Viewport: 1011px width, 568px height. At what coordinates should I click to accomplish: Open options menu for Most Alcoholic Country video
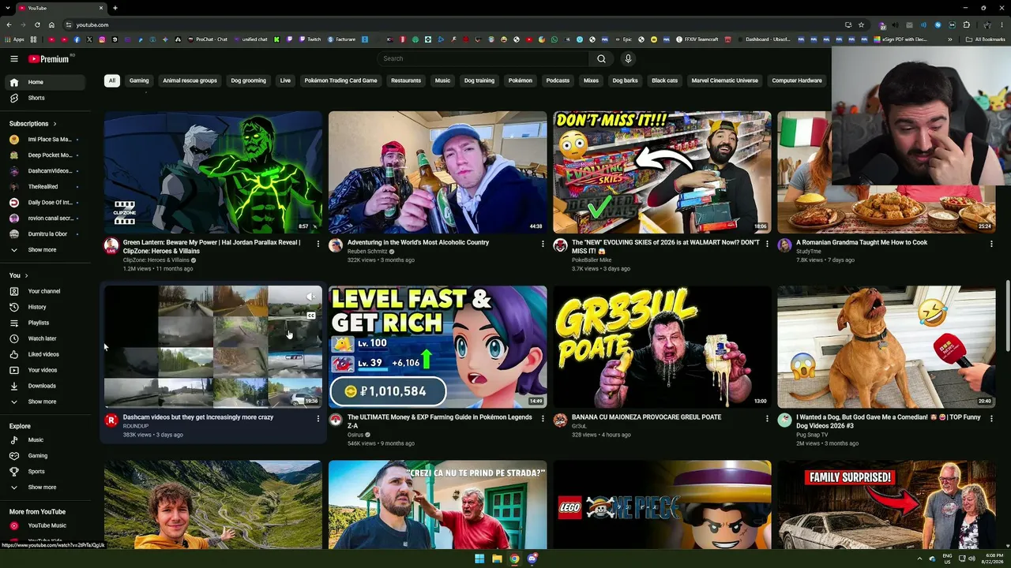coord(543,244)
